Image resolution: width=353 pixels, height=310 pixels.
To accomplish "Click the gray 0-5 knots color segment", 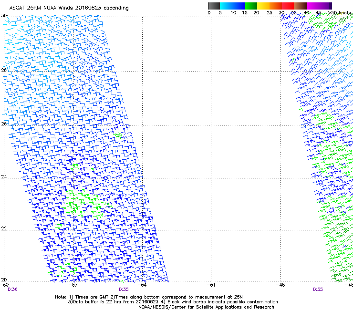I will pos(214,6).
